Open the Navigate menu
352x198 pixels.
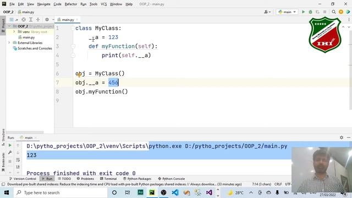[44, 4]
